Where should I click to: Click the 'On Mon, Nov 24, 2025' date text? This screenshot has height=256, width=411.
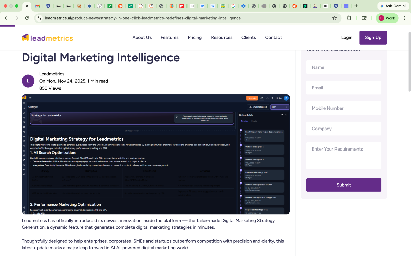pyautogui.click(x=62, y=81)
